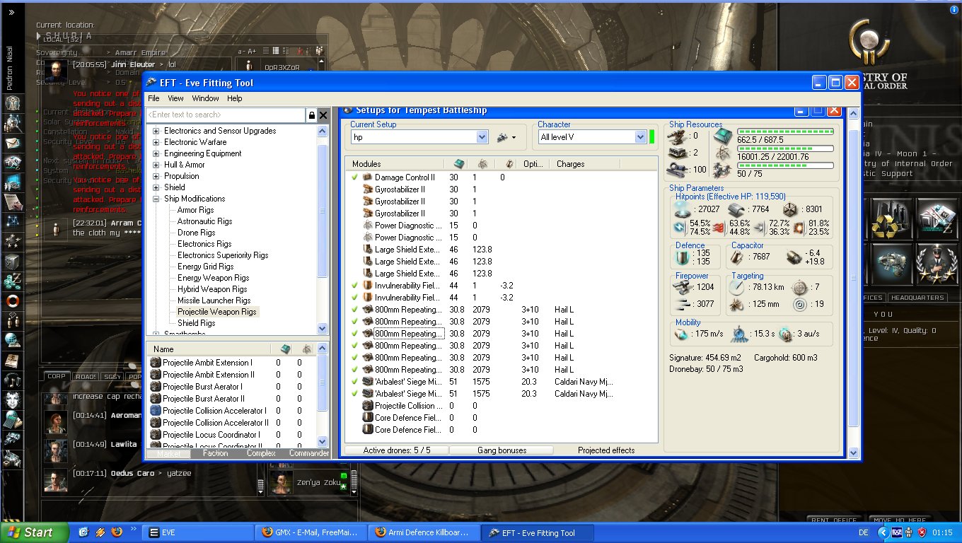Switch to the Faction tab

click(215, 453)
